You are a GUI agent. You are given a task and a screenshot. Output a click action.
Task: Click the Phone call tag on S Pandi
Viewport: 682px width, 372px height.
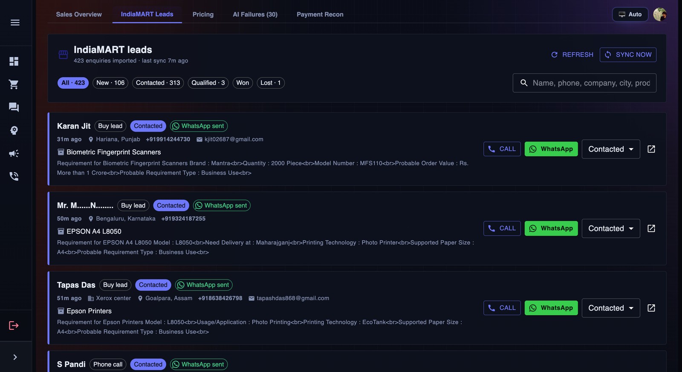pos(108,364)
